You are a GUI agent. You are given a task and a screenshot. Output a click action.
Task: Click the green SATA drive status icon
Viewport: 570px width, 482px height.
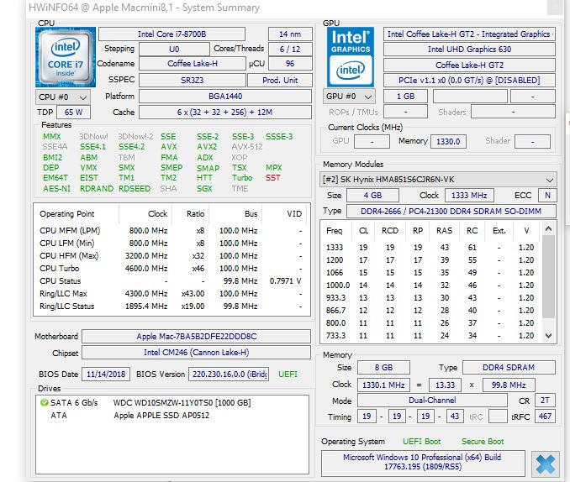pyautogui.click(x=45, y=402)
